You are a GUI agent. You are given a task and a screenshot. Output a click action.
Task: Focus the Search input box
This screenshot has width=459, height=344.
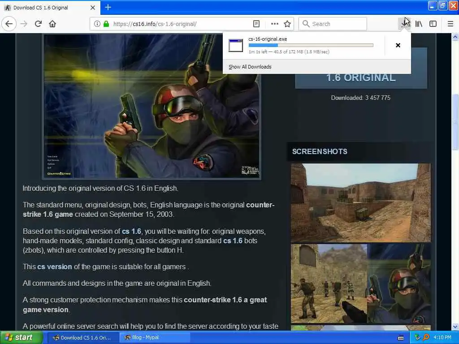[333, 24]
